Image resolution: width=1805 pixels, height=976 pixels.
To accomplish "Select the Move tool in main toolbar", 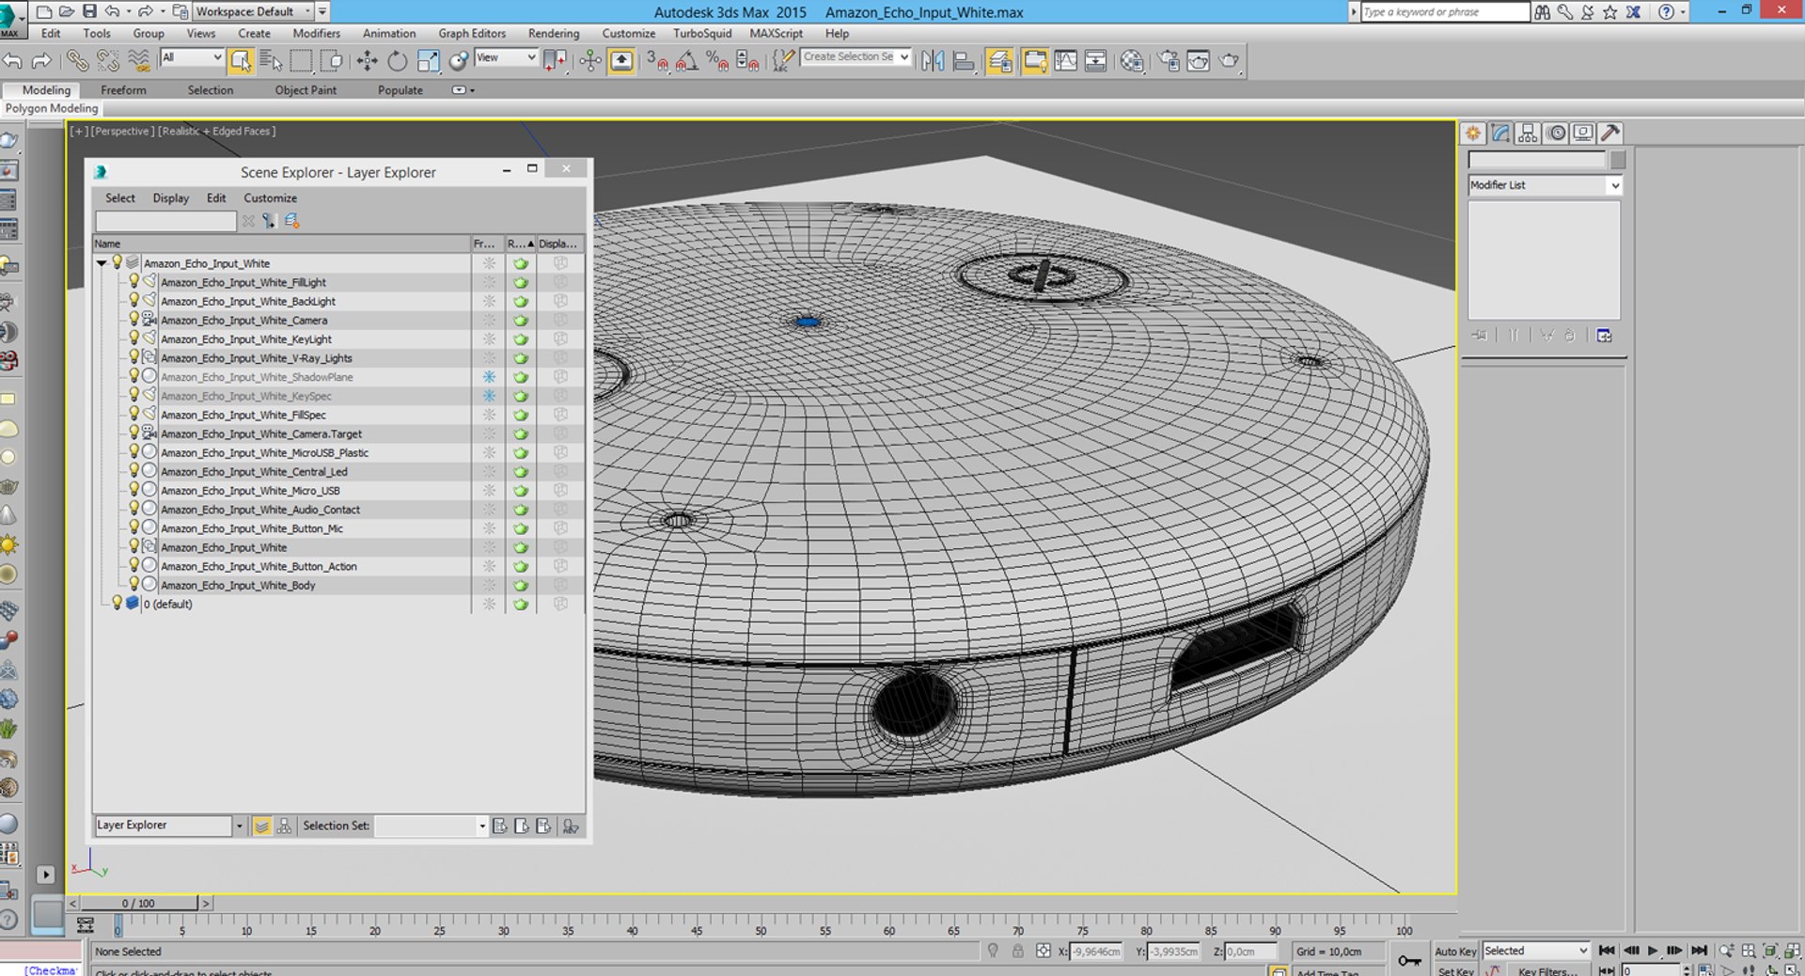I will click(367, 61).
